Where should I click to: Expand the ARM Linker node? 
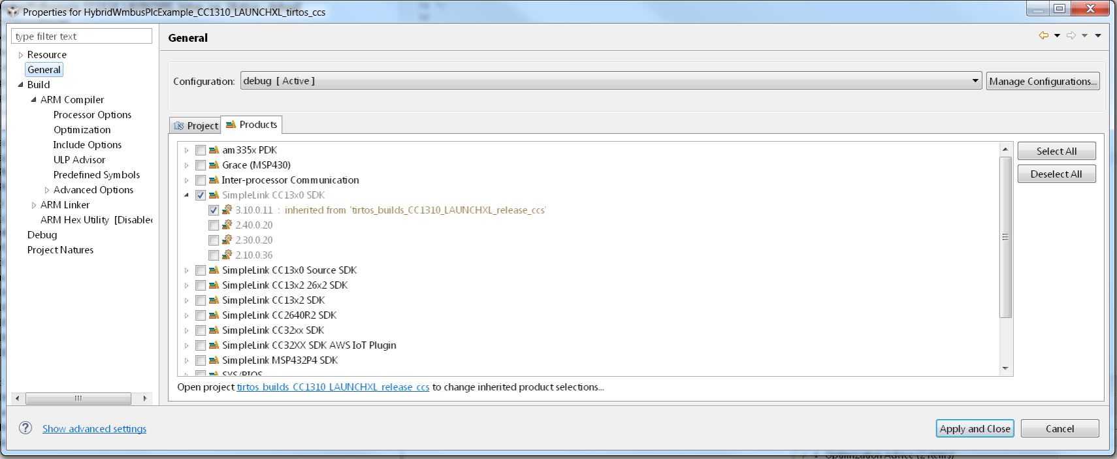pos(34,205)
